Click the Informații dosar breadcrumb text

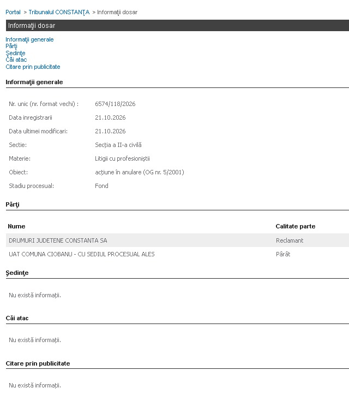(x=117, y=12)
